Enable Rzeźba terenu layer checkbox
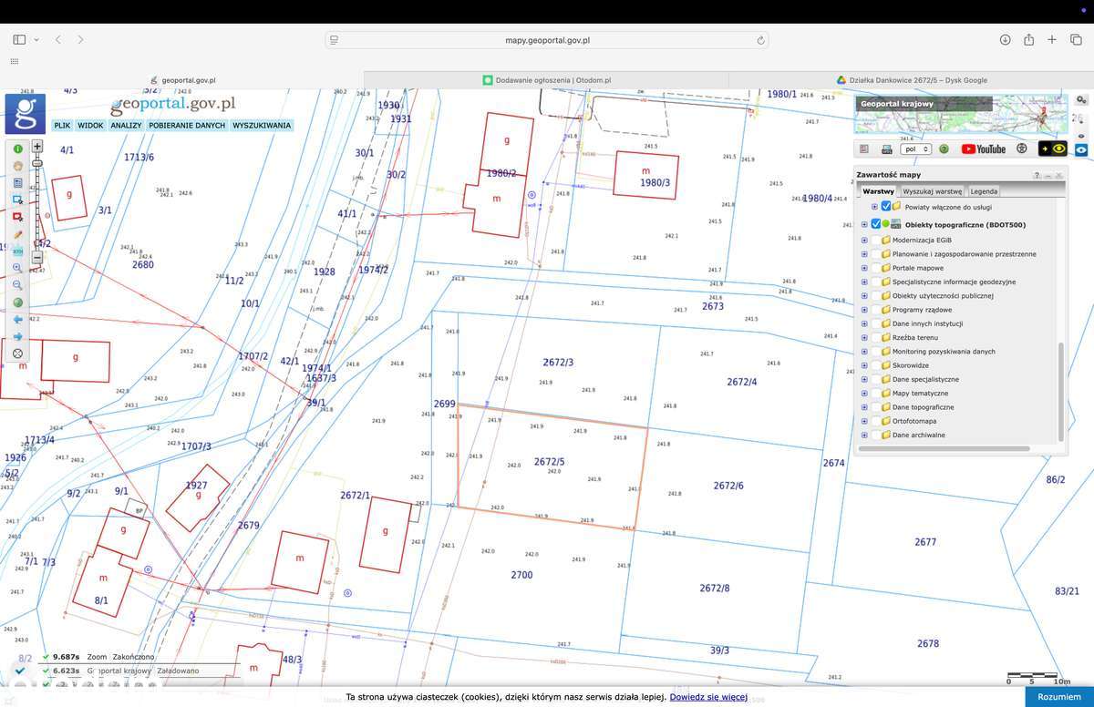Image resolution: width=1094 pixels, height=707 pixels. (876, 337)
